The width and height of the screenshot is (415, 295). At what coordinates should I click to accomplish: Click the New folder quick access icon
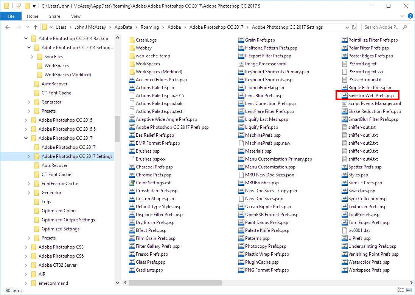tap(27, 6)
